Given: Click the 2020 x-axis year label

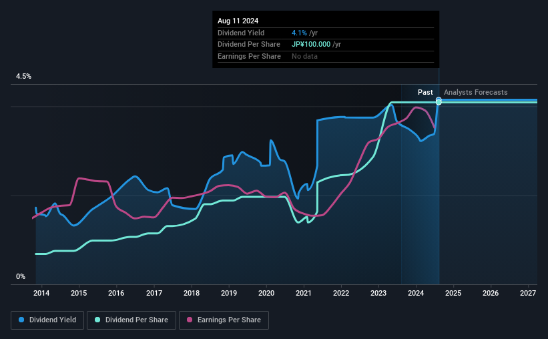Looking at the screenshot, I should point(266,293).
